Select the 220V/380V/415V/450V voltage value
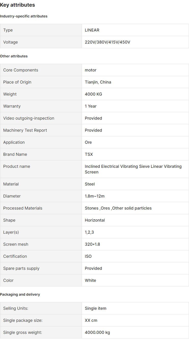189x351 pixels. coord(107,42)
